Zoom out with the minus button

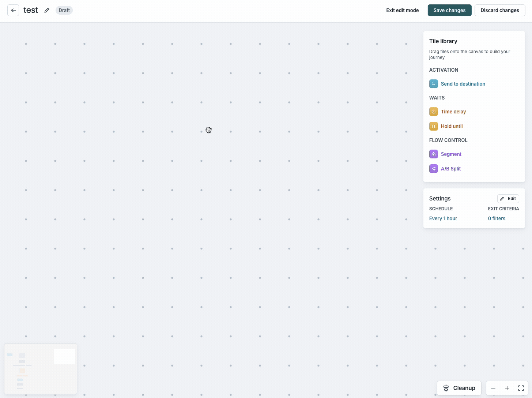(x=493, y=388)
